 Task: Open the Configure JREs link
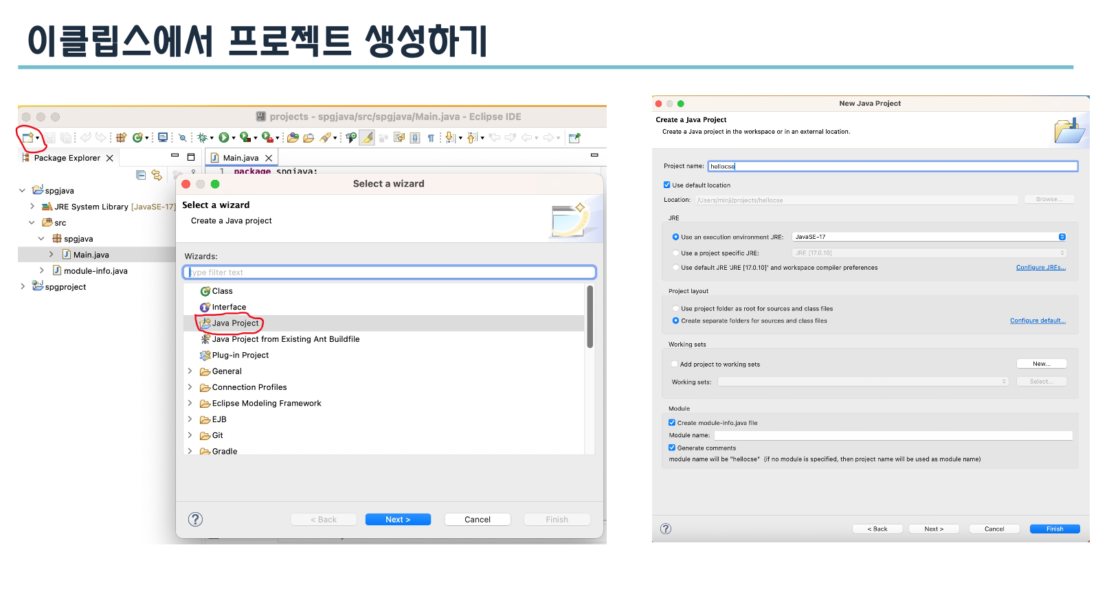(1041, 268)
